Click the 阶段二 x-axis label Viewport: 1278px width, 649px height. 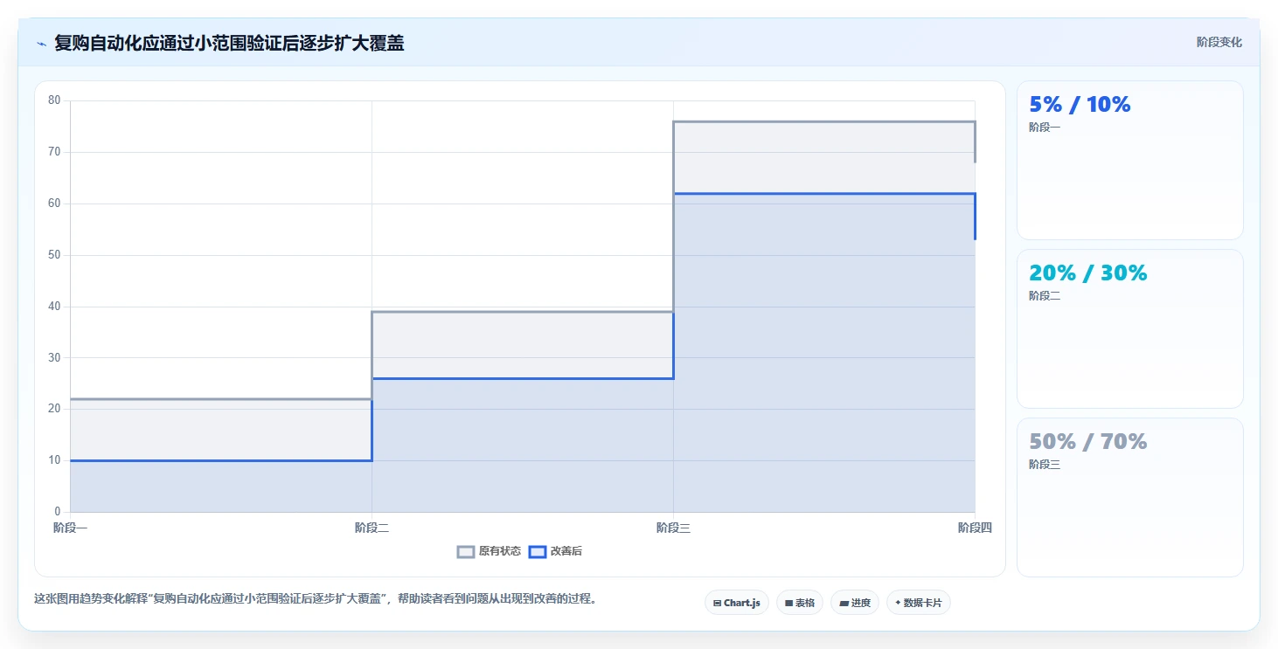(x=372, y=528)
